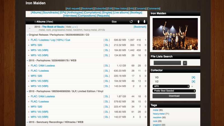Open the Iron Maiden artist photo
This screenshot has height=126, width=224.
click(175, 34)
